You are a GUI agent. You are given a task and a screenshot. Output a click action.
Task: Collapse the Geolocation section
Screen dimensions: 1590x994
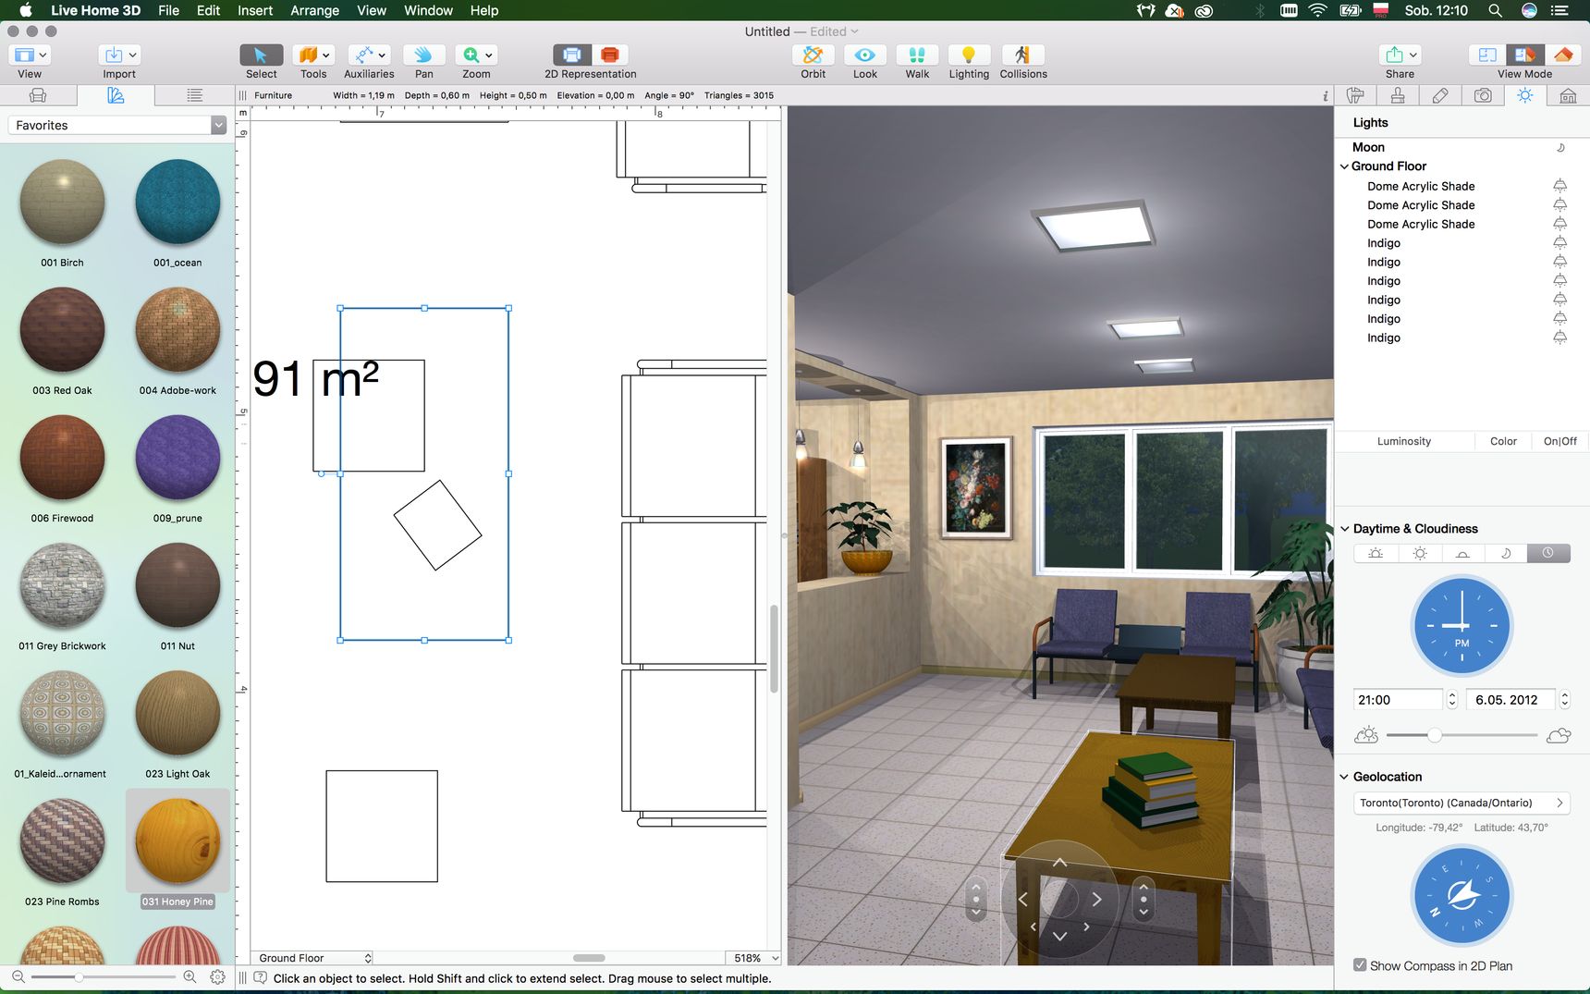(x=1345, y=777)
